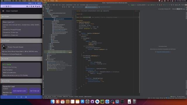This screenshot has height=105, width=187.
Task: Open the app run configuration dropdown
Action: click(x=133, y=5)
